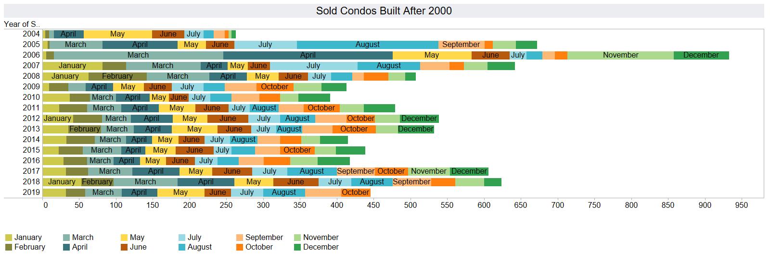This screenshot has width=770, height=264.
Task: Click the January legend color swatch
Action: coord(9,238)
